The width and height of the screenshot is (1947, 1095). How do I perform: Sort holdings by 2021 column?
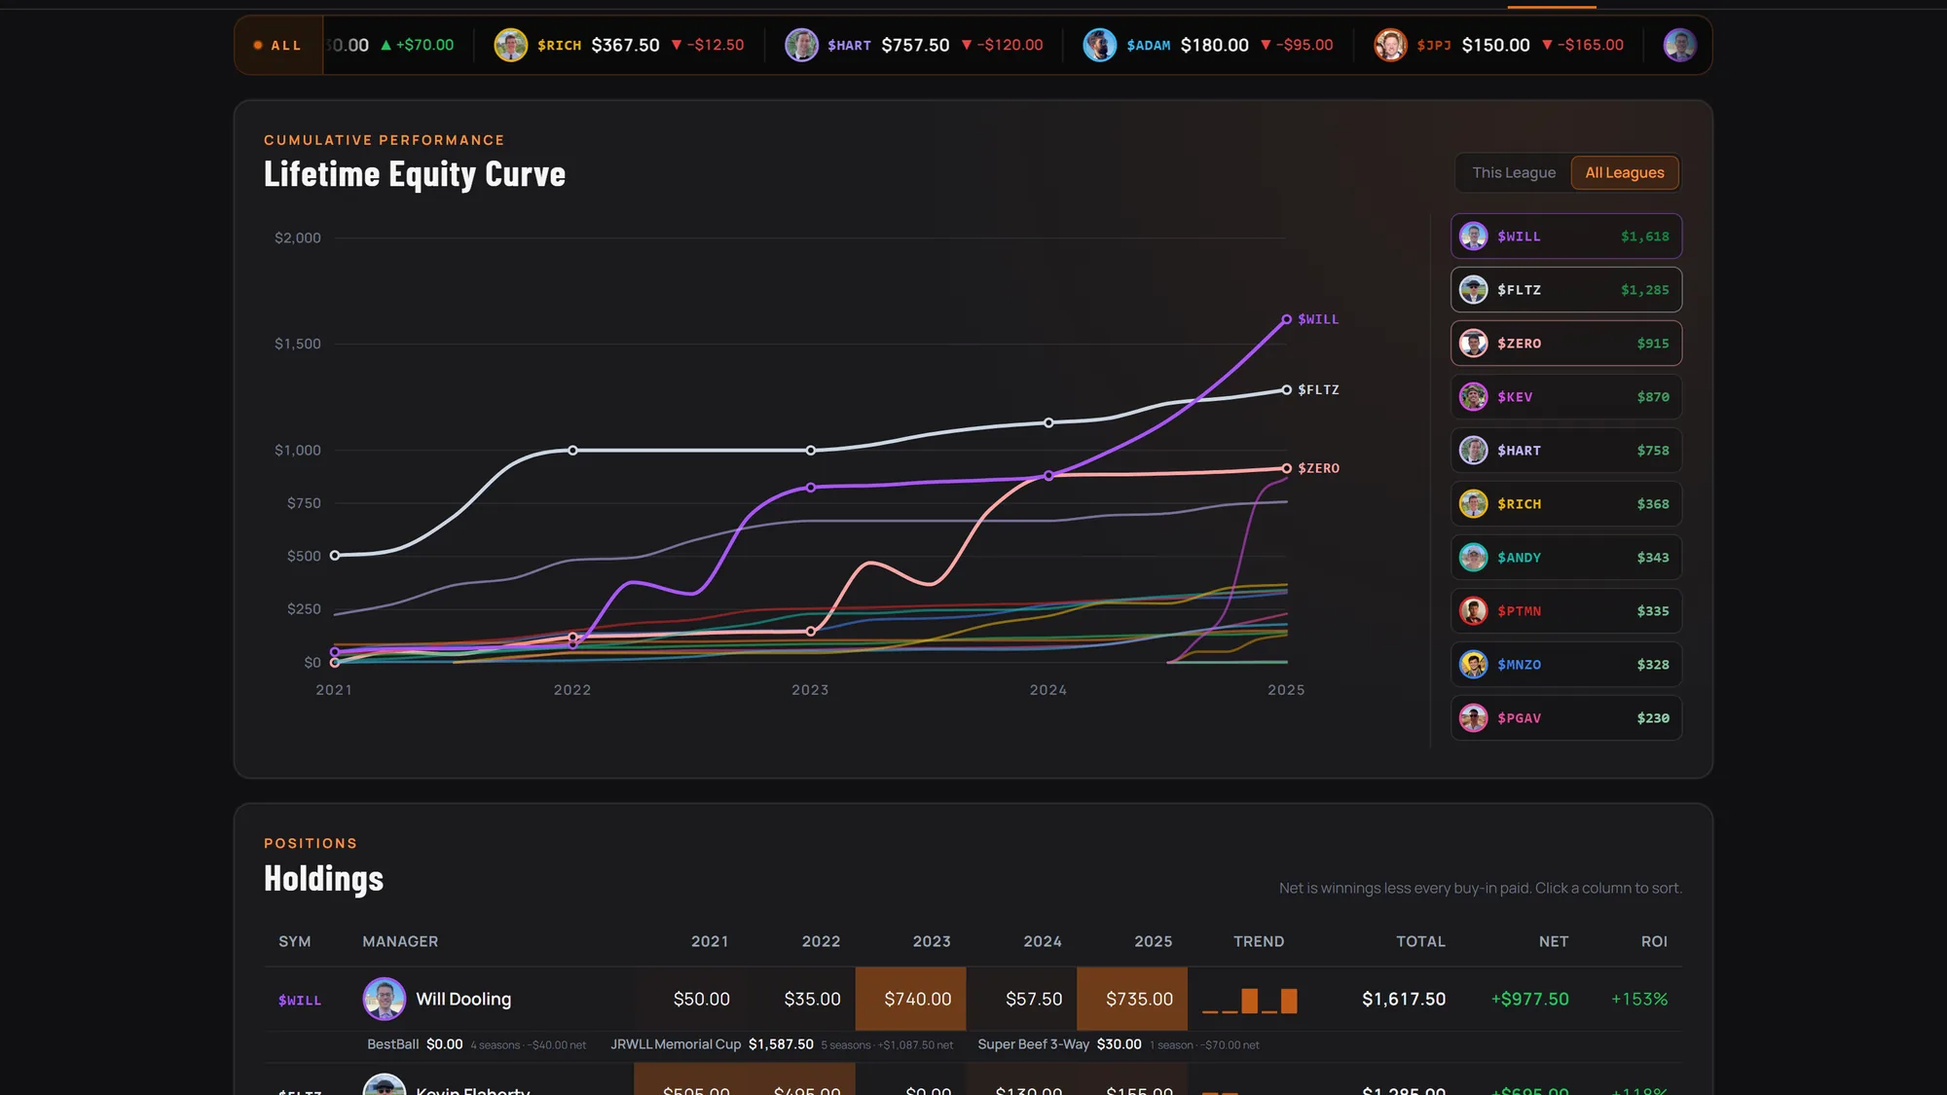click(710, 941)
